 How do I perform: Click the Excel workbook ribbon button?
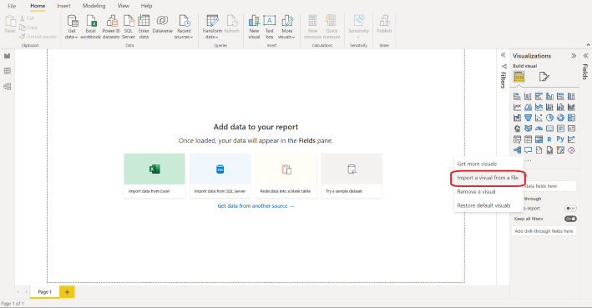[x=91, y=28]
